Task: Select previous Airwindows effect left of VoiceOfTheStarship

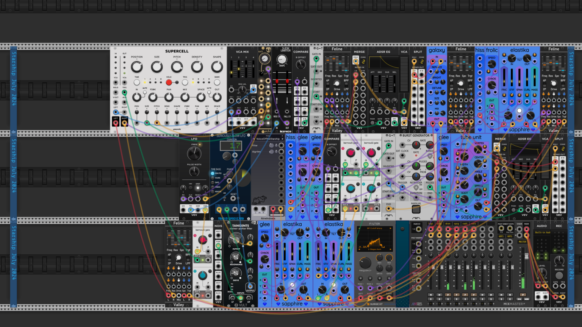Action: click(253, 139)
